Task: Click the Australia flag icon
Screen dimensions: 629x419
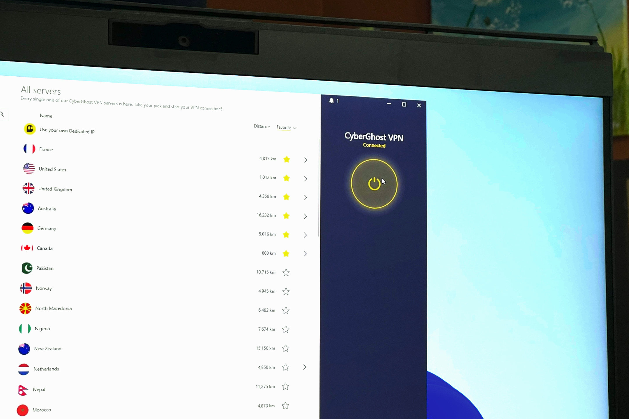Action: pos(26,208)
